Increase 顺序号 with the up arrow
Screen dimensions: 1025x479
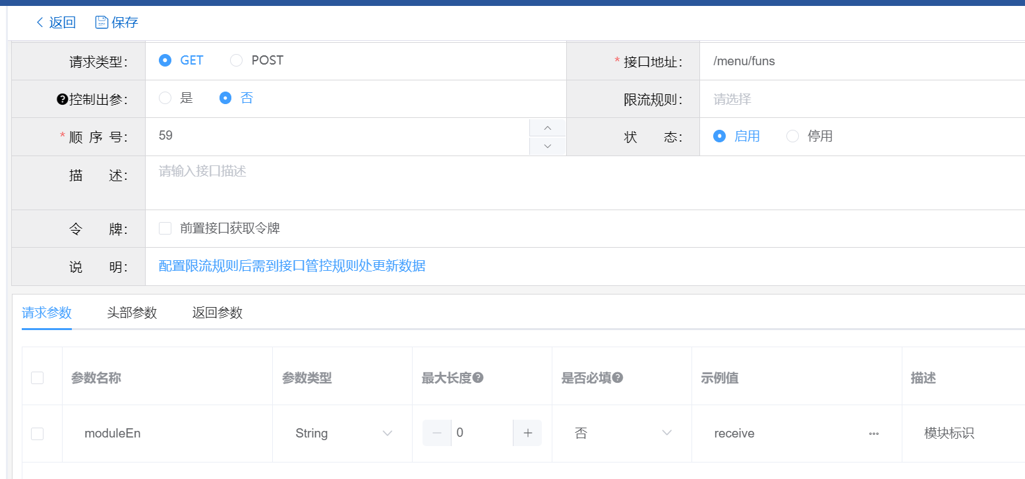coord(547,127)
